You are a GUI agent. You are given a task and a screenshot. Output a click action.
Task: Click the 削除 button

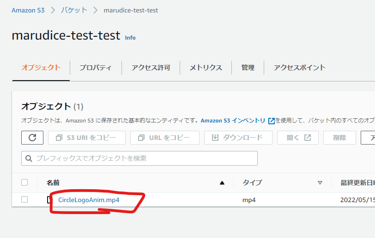pos(339,138)
